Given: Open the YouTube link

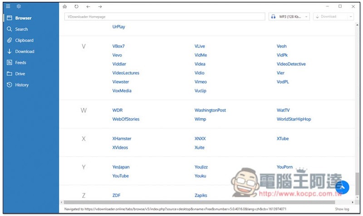Looking at the screenshot, I should click(x=120, y=176).
